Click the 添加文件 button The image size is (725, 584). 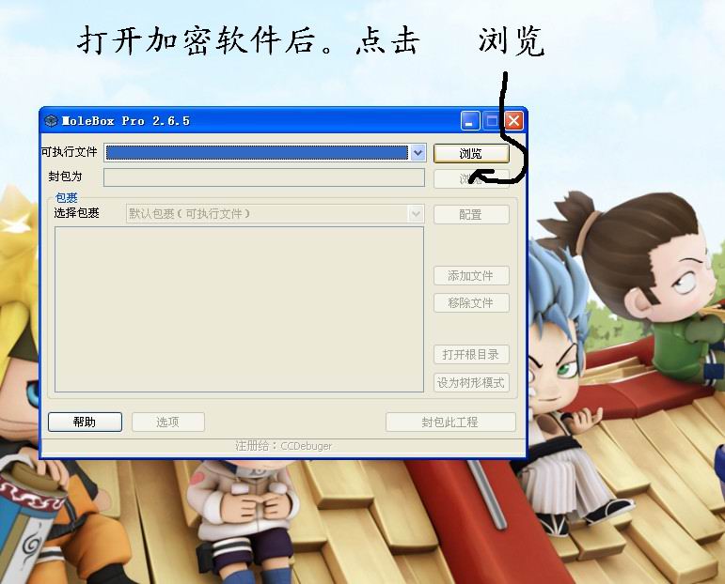471,276
